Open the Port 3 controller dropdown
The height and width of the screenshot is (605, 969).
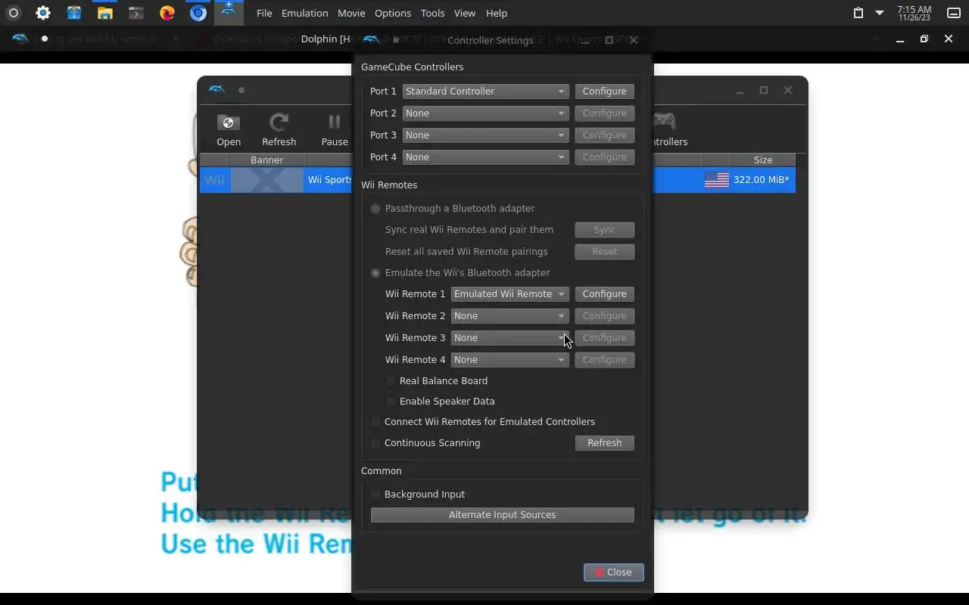tap(485, 135)
